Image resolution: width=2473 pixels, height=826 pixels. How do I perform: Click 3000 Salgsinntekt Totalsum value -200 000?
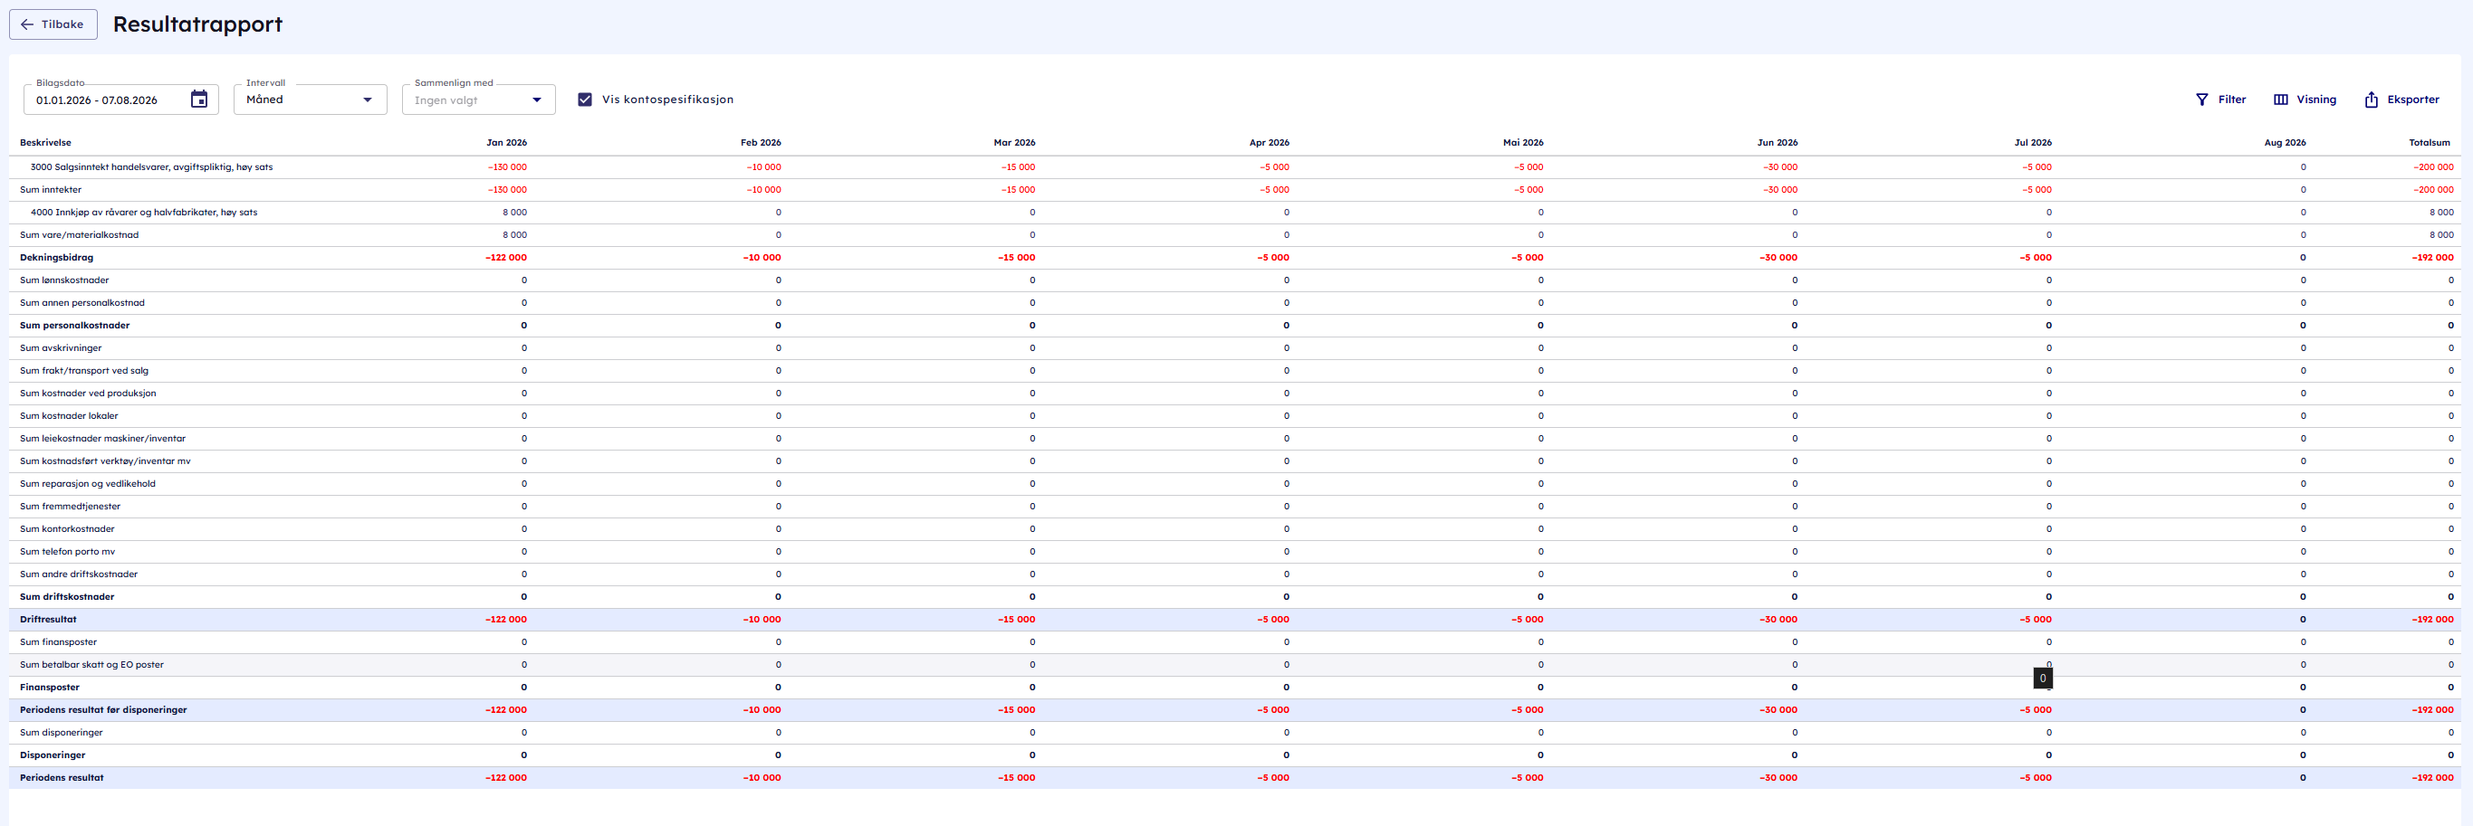click(2434, 167)
